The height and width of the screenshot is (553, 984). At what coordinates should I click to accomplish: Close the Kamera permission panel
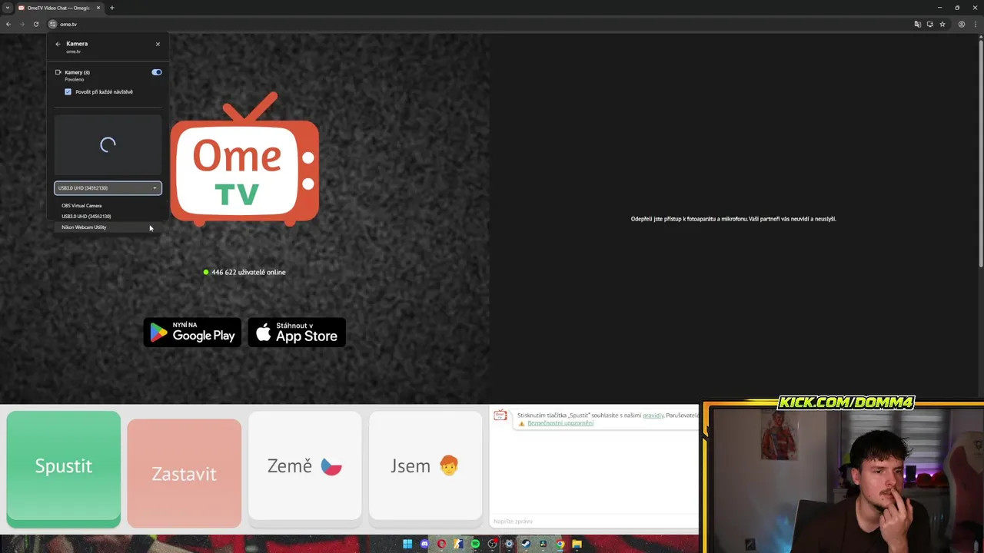point(158,44)
